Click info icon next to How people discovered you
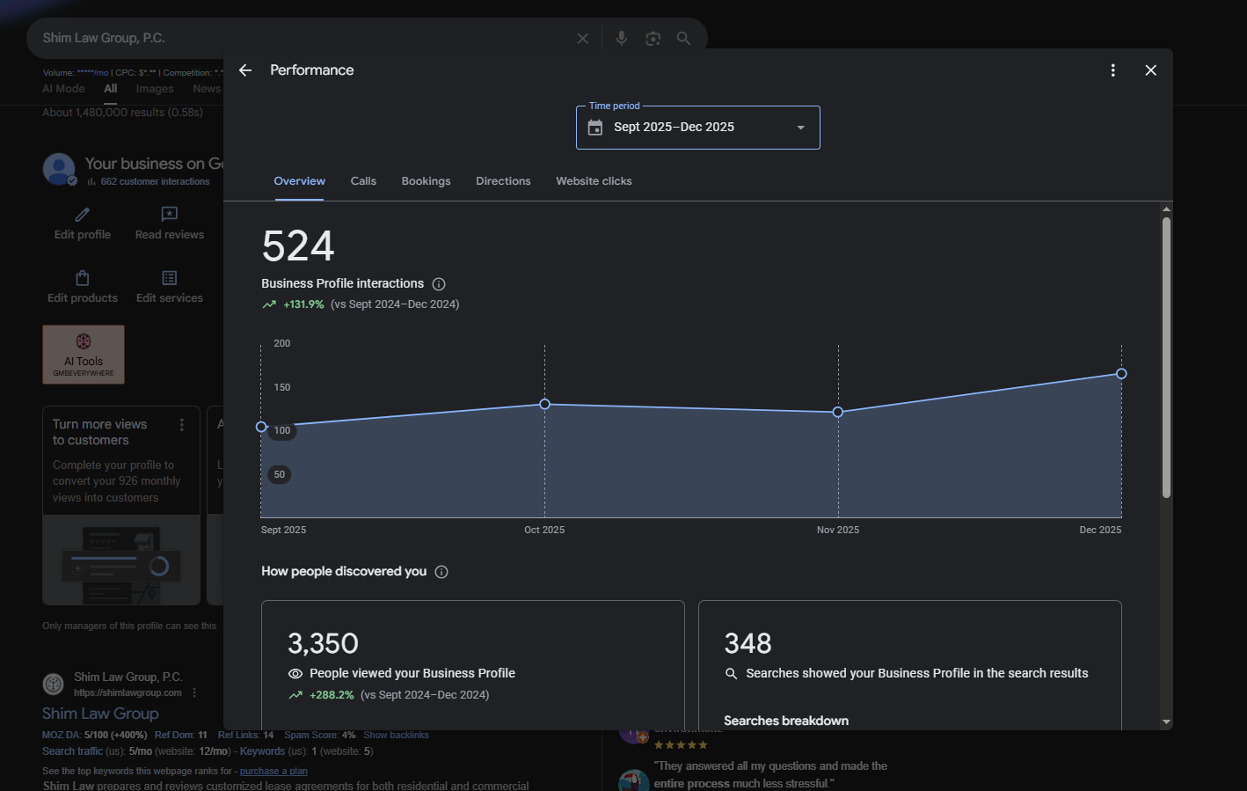This screenshot has width=1247, height=791. pos(441,572)
